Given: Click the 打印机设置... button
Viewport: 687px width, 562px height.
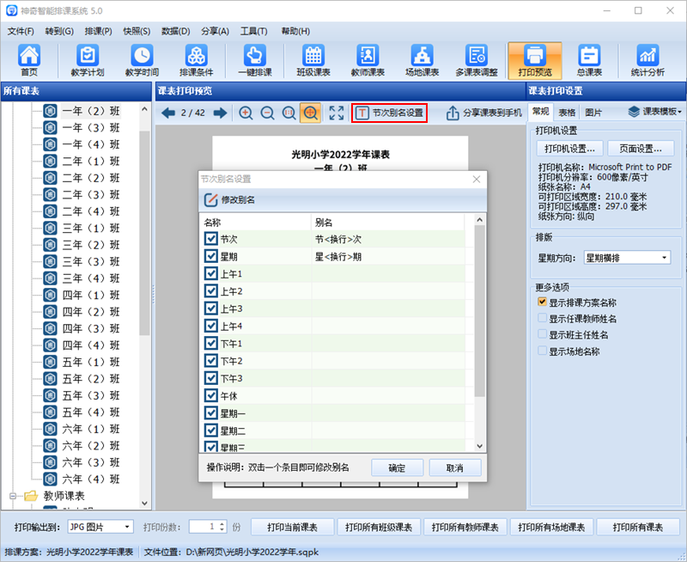Looking at the screenshot, I should point(569,149).
